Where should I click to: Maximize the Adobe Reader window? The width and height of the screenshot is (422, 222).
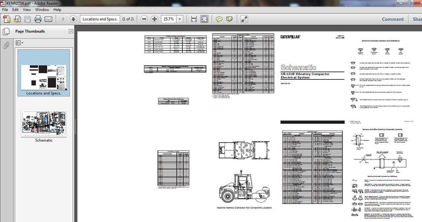409,3
